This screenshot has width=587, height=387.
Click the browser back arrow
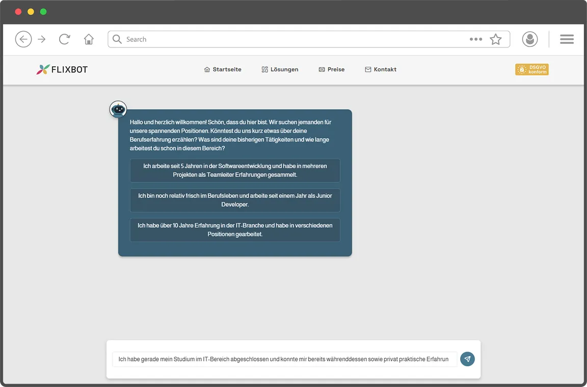coord(23,39)
